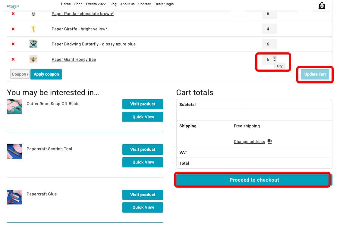Open the shopping cart bag icon
340x237 pixels.
322,6
